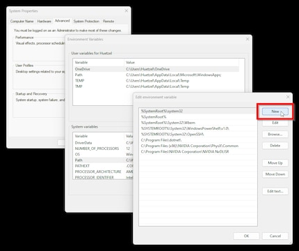Select the WindowsPowerShell v1.0 path entry
This screenshot has width=299, height=251.
coord(198,128)
